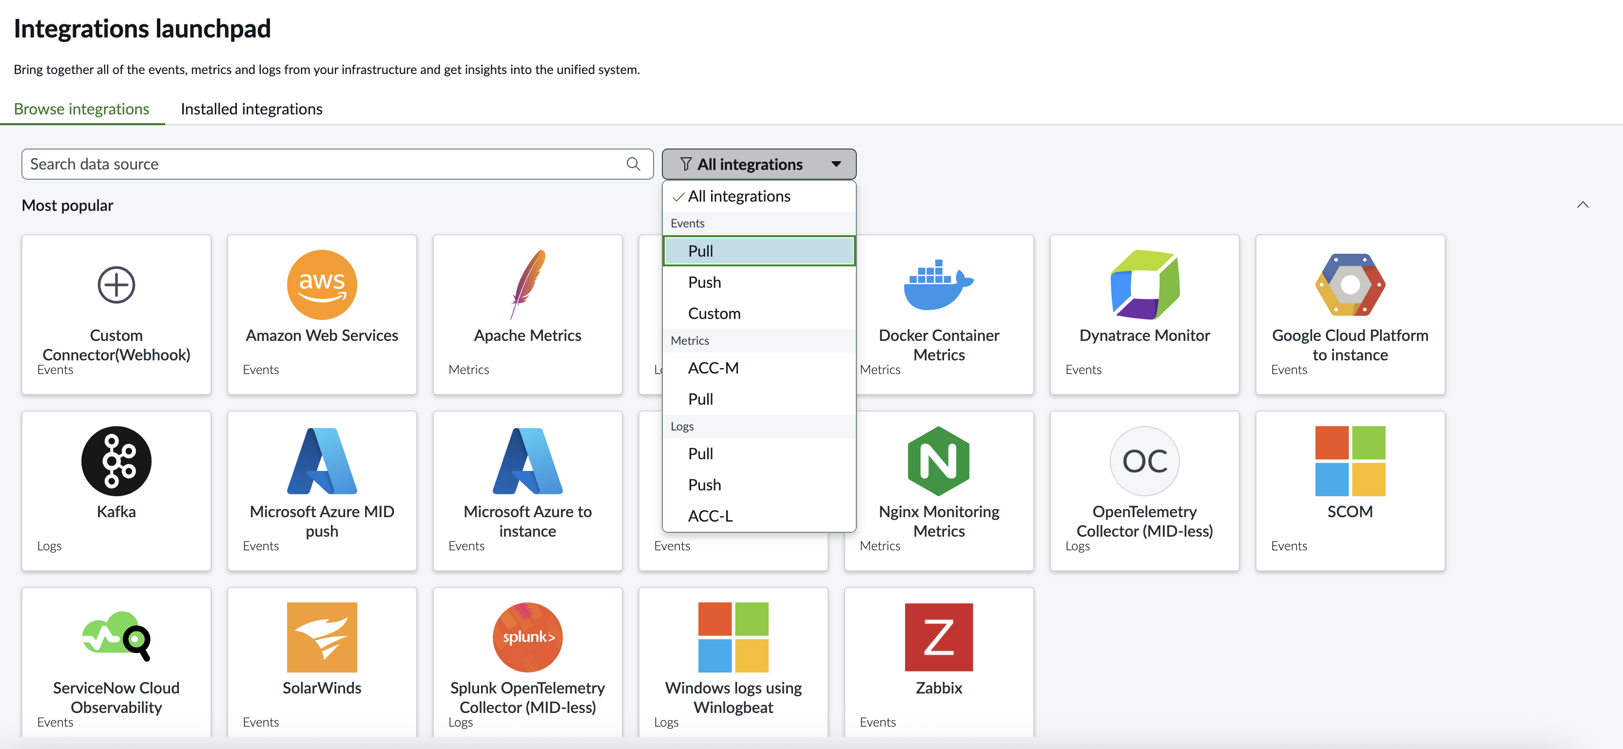The height and width of the screenshot is (749, 1623).
Task: Open the Microsoft Azure to instance title
Action: click(x=528, y=521)
